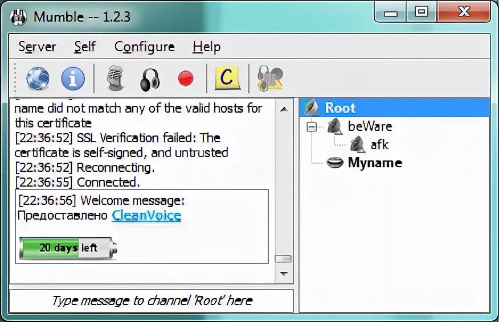This screenshot has width=499, height=322.
Task: Click the Mumble application icon in the title bar
Action: [18, 17]
